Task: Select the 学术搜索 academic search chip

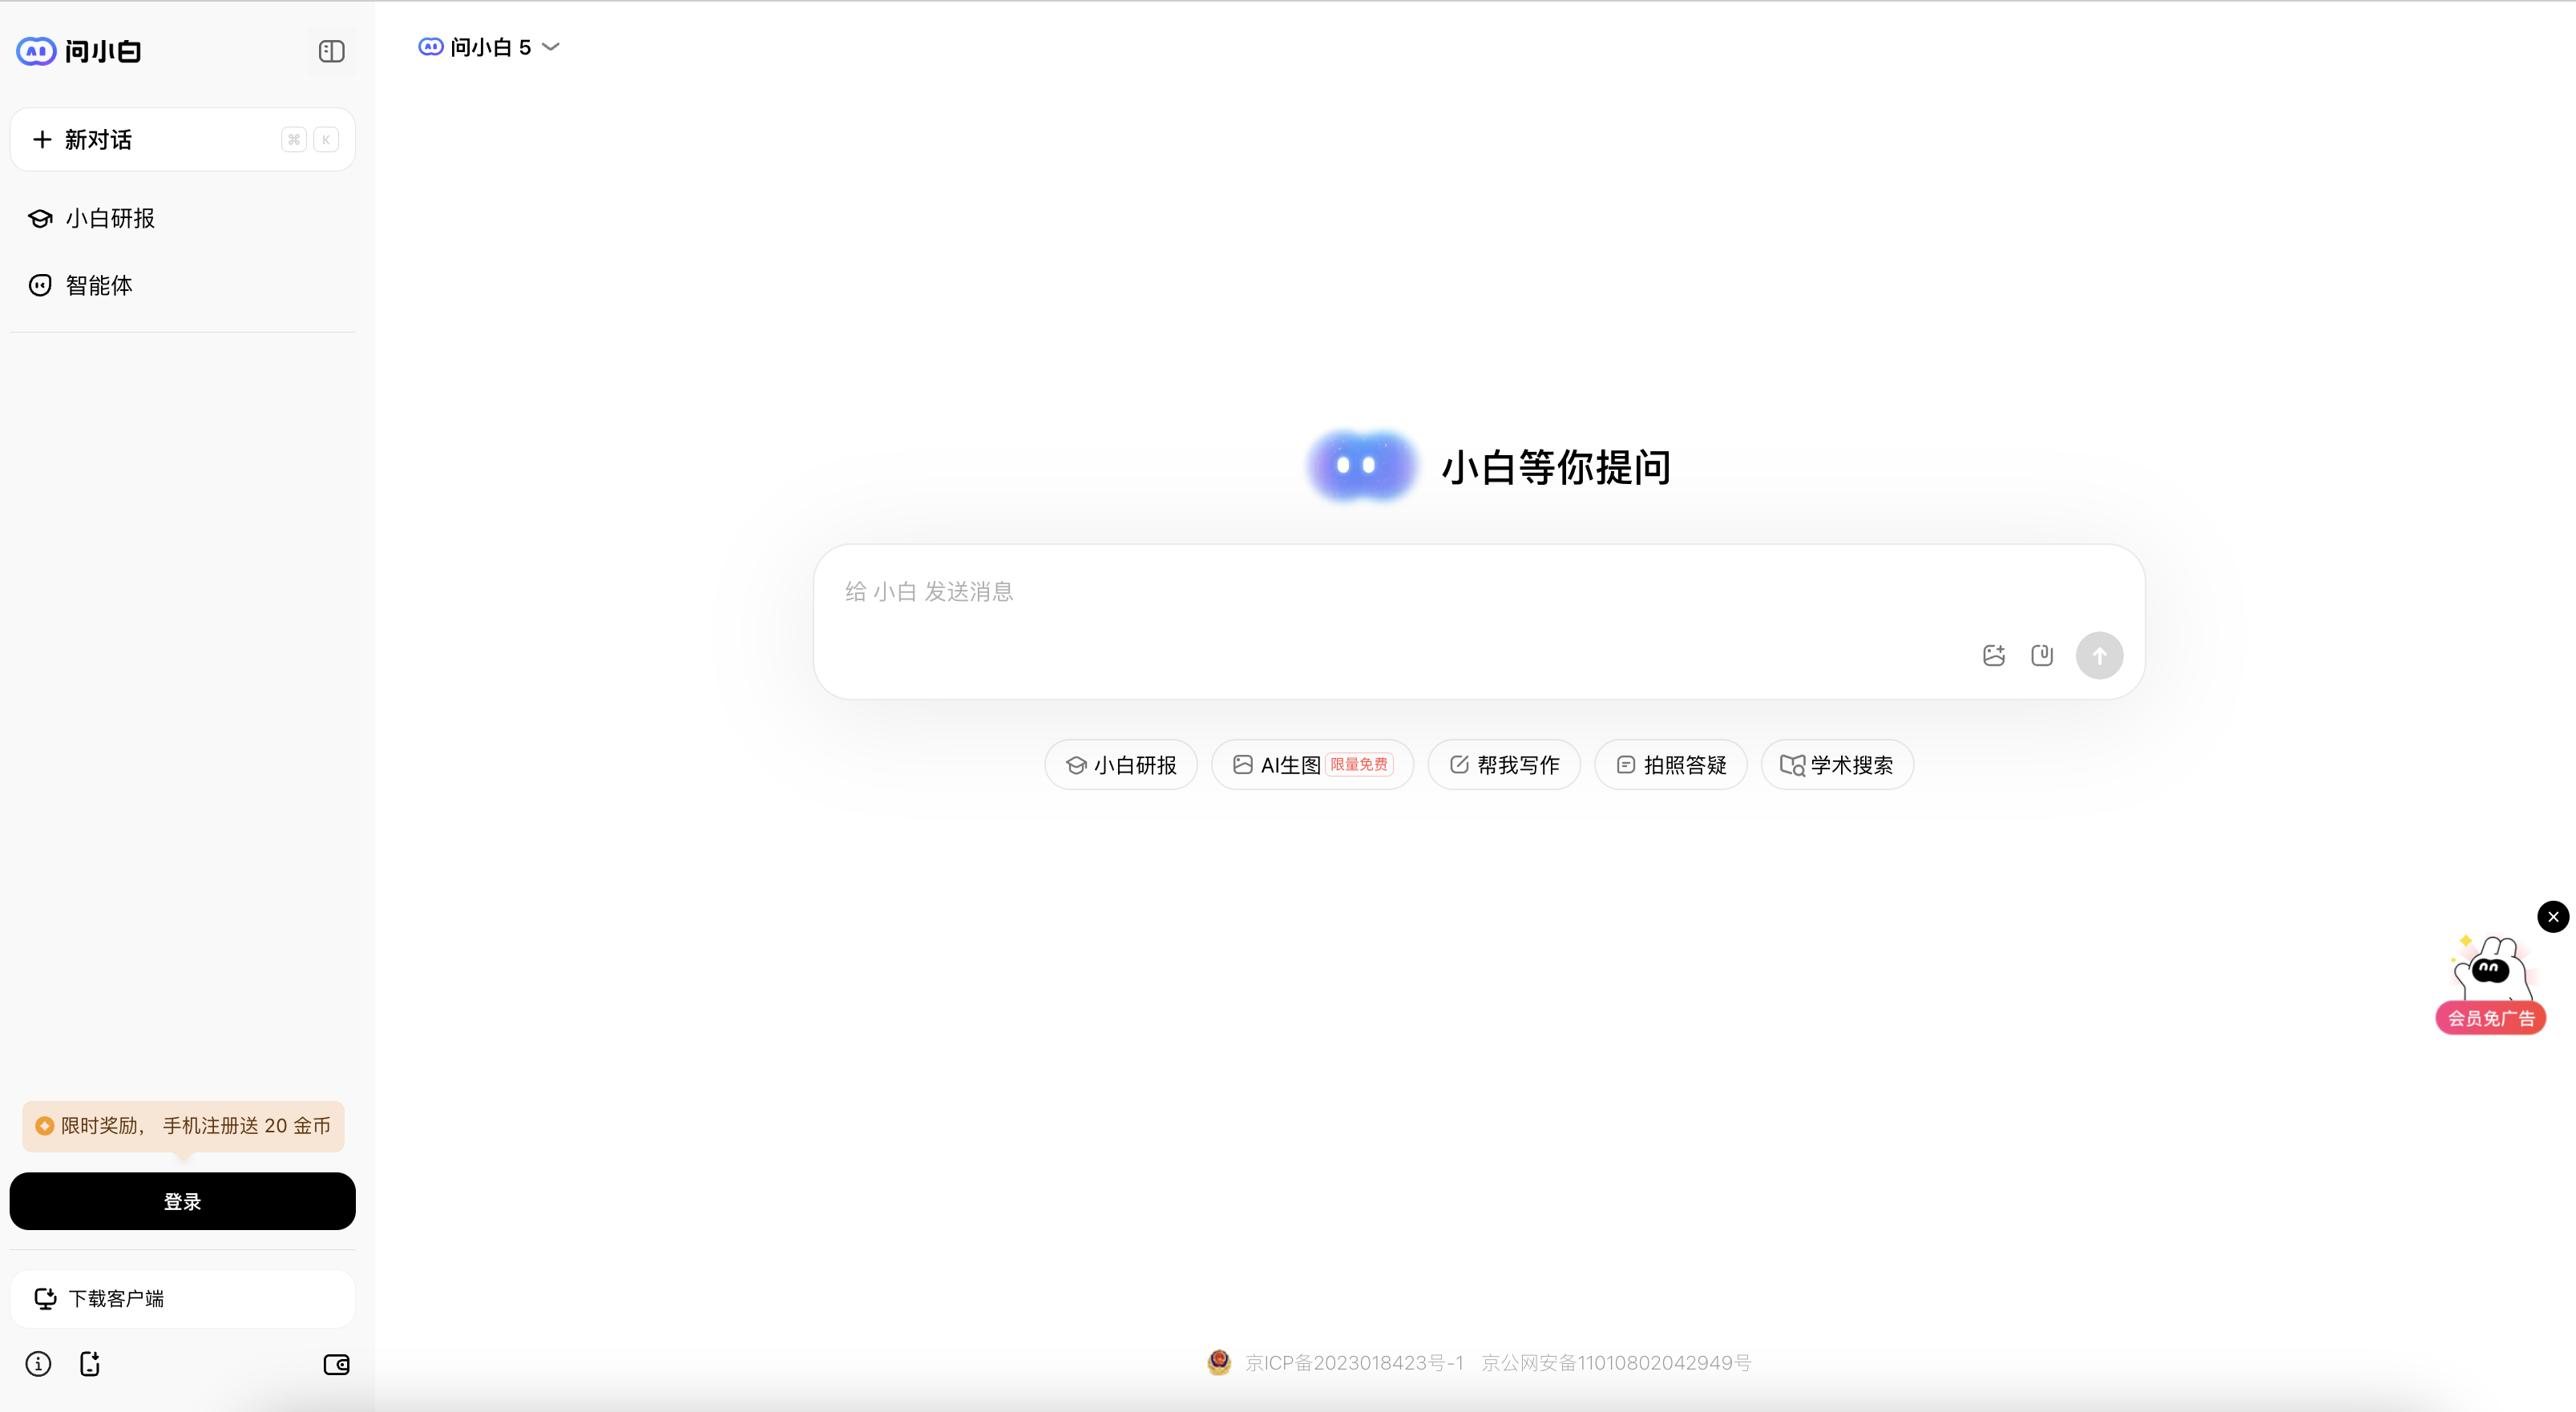Action: coord(1836,765)
